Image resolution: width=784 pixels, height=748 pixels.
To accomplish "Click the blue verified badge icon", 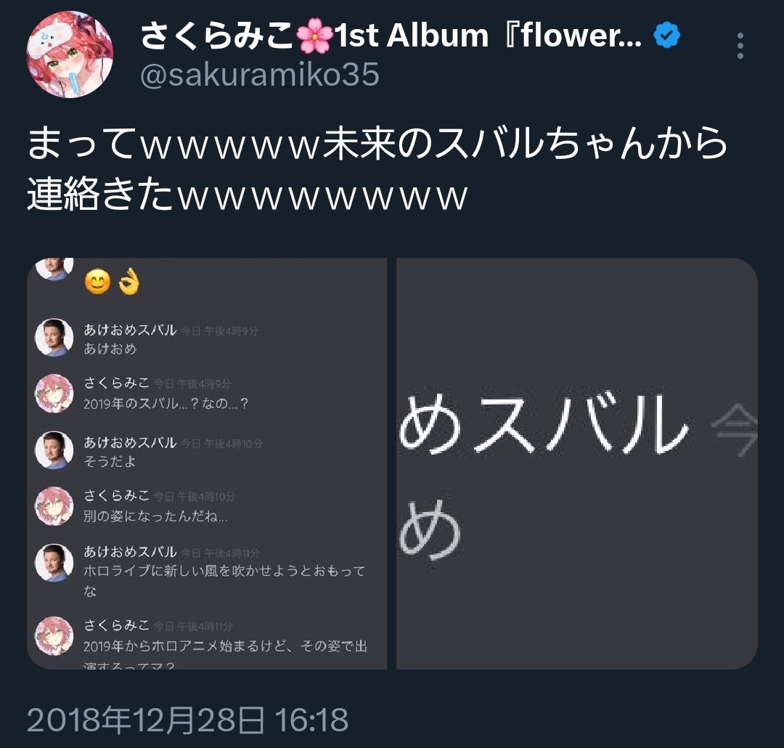I will tap(667, 35).
